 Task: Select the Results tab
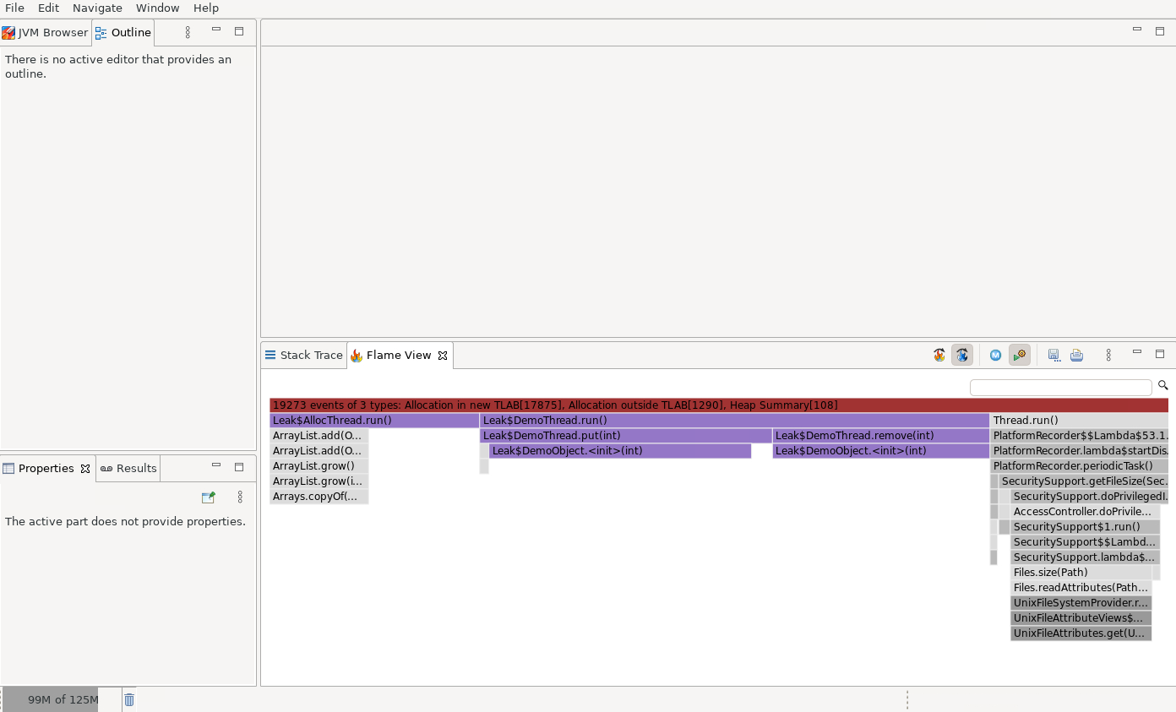pyautogui.click(x=129, y=469)
